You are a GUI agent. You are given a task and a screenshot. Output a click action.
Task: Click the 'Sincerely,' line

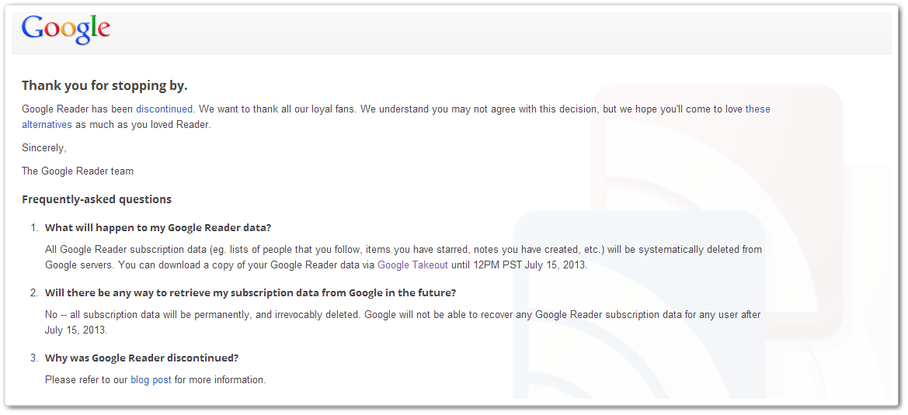[x=44, y=148]
